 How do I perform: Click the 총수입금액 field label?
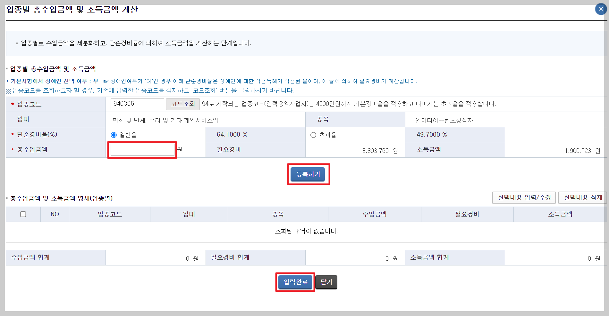(x=32, y=150)
